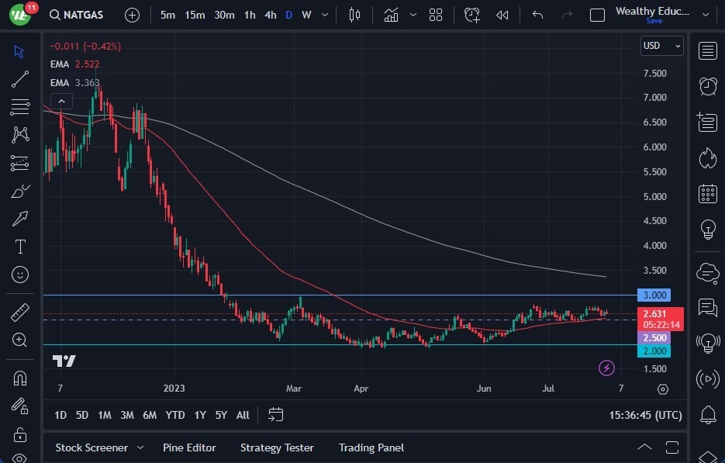This screenshot has width=725, height=463.
Task: Expand the time interval dropdown chevron
Action: tap(325, 15)
